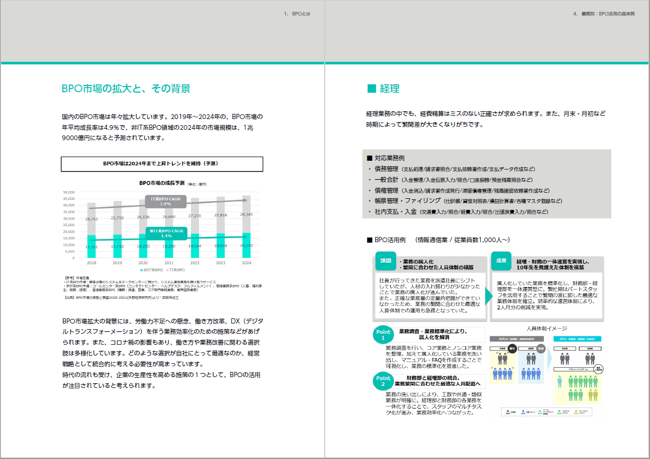Click the 'BPO市場の拡大と、その背景' heading
The image size is (650, 459).
point(126,89)
